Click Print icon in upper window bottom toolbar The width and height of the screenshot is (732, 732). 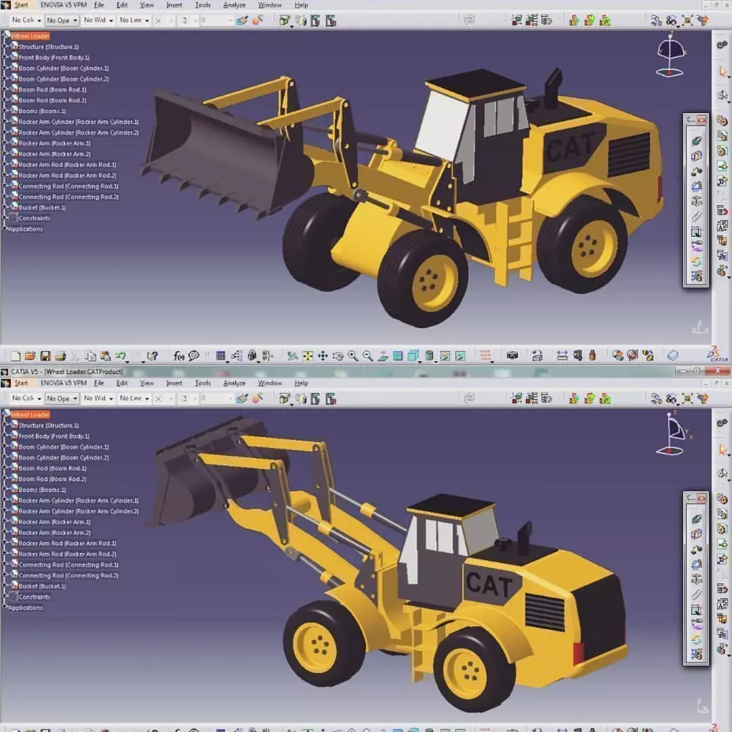pos(60,357)
